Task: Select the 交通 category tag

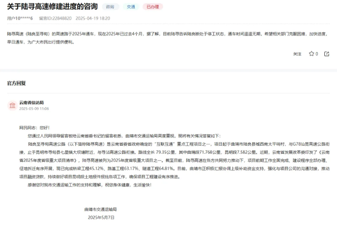Action: coord(131,7)
